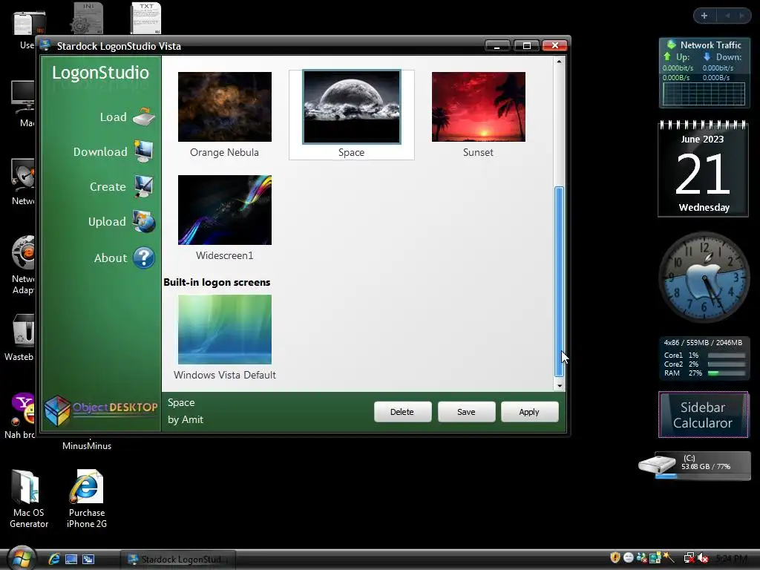Click the Create logon screen icon

pyautogui.click(x=144, y=186)
